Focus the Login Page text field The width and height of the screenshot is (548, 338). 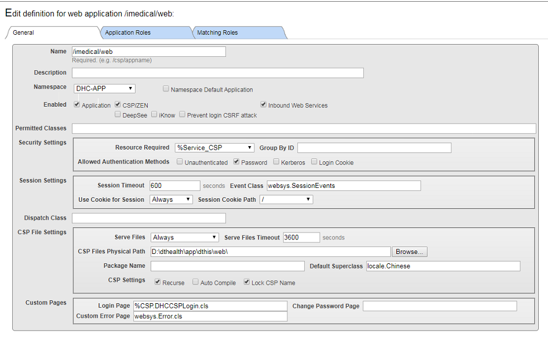click(x=210, y=306)
